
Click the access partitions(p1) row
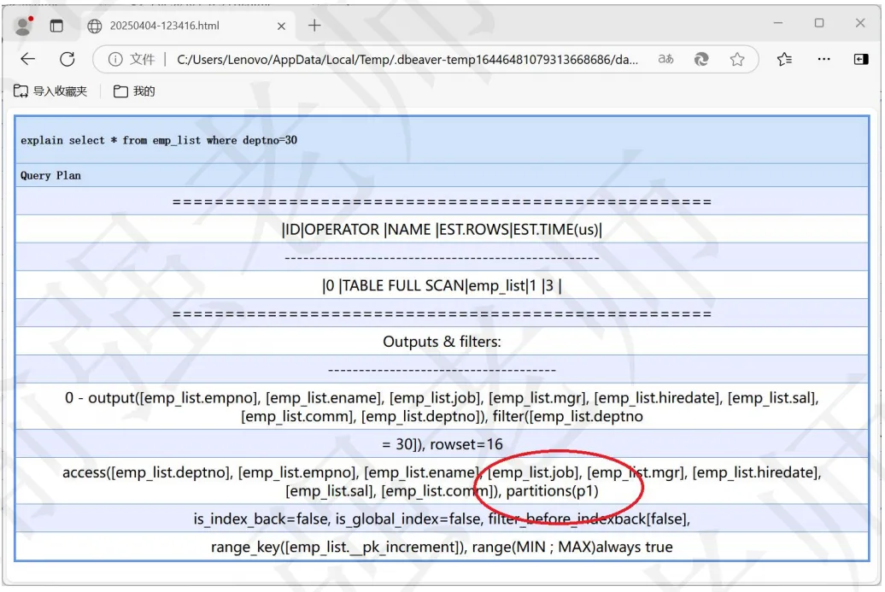pyautogui.click(x=442, y=481)
